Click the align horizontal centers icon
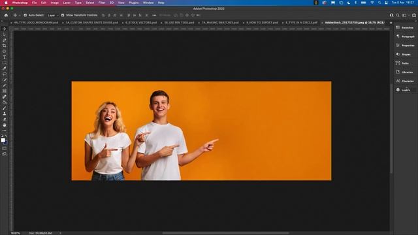 pyautogui.click(x=109, y=15)
